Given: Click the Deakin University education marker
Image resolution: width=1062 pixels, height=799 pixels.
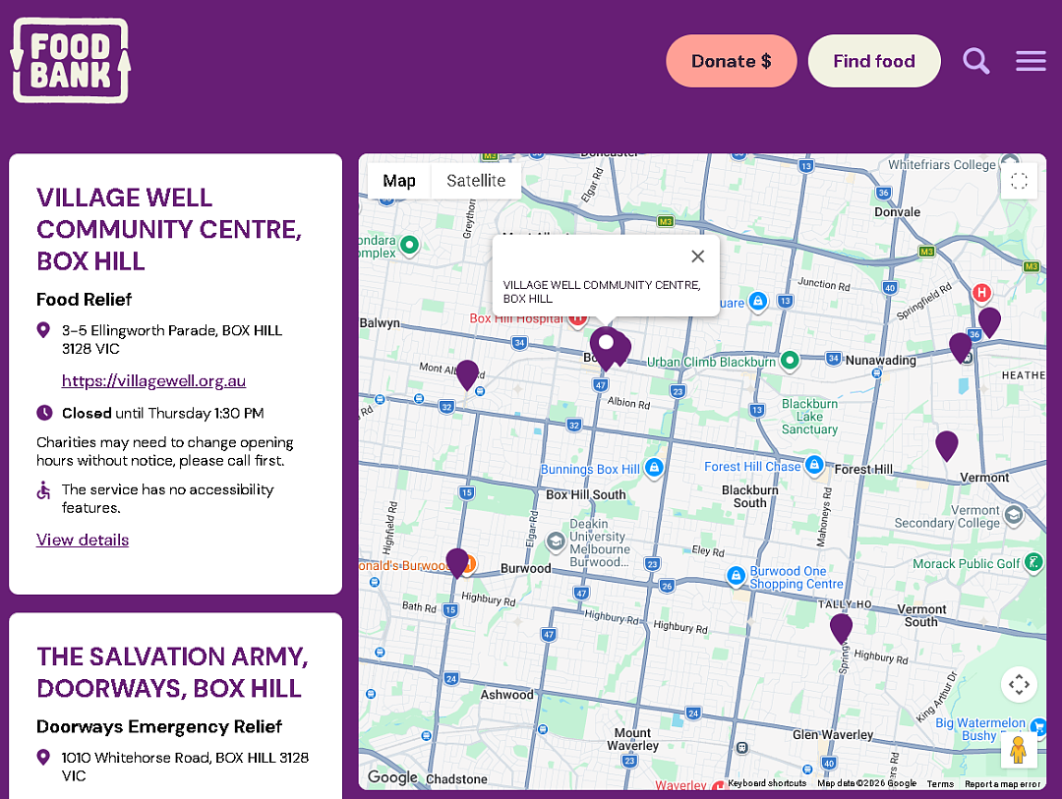Looking at the screenshot, I should [556, 541].
